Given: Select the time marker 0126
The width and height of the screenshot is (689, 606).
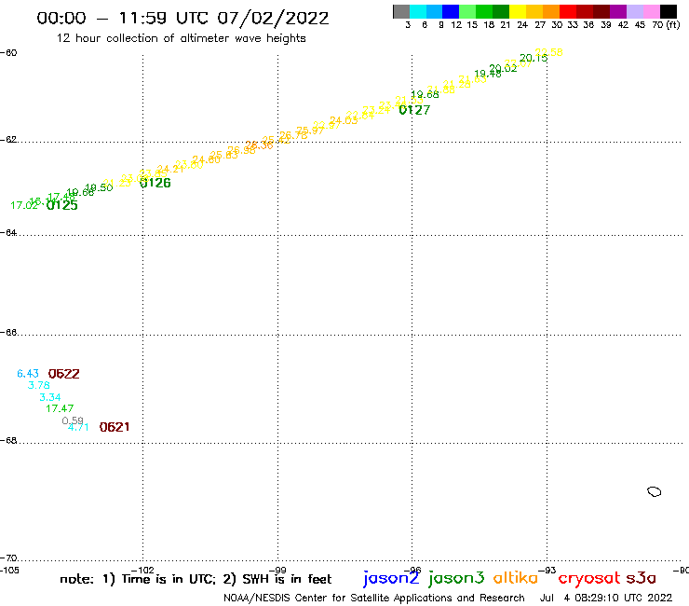Looking at the screenshot, I should coord(155,183).
